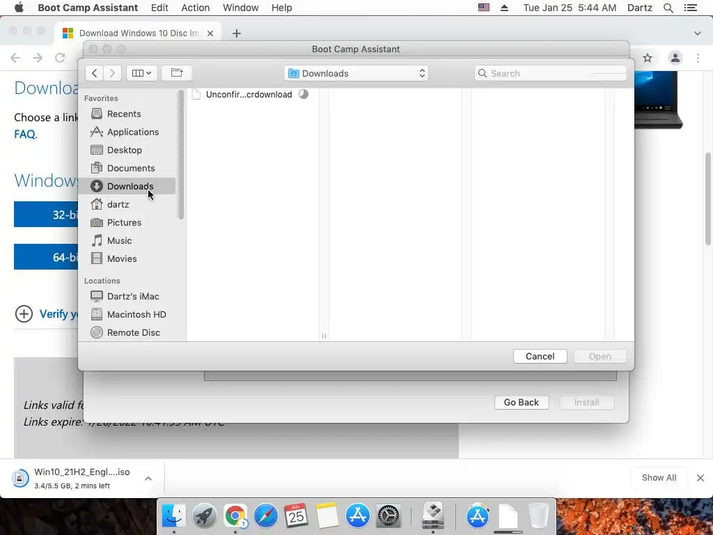Open the Chrome three-dot menu
The height and width of the screenshot is (535, 713).
[x=698, y=58]
